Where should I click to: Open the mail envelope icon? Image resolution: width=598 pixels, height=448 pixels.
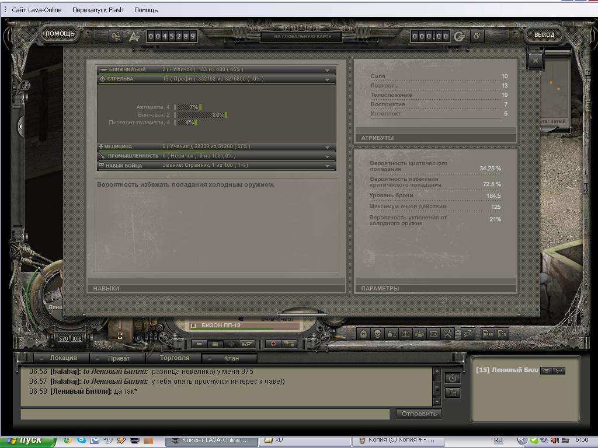click(x=433, y=334)
